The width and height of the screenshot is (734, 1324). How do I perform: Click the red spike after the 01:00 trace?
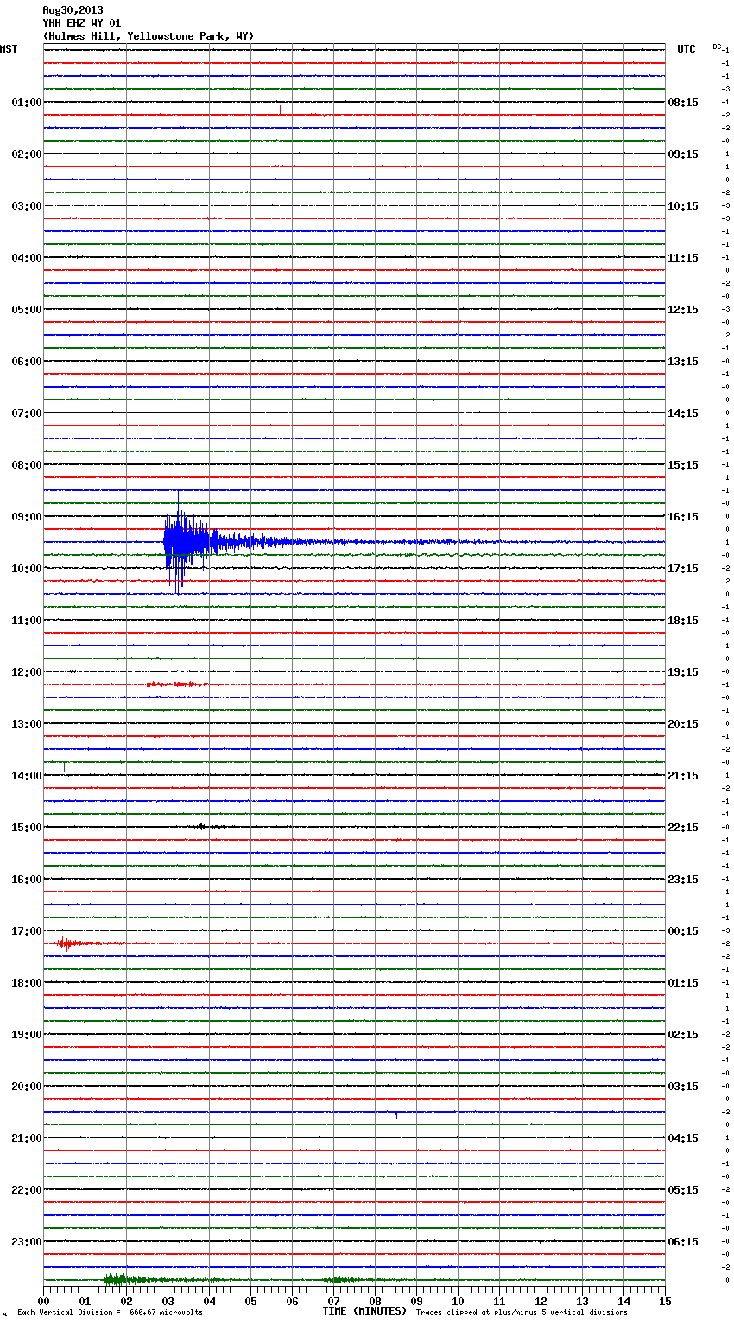280,110
